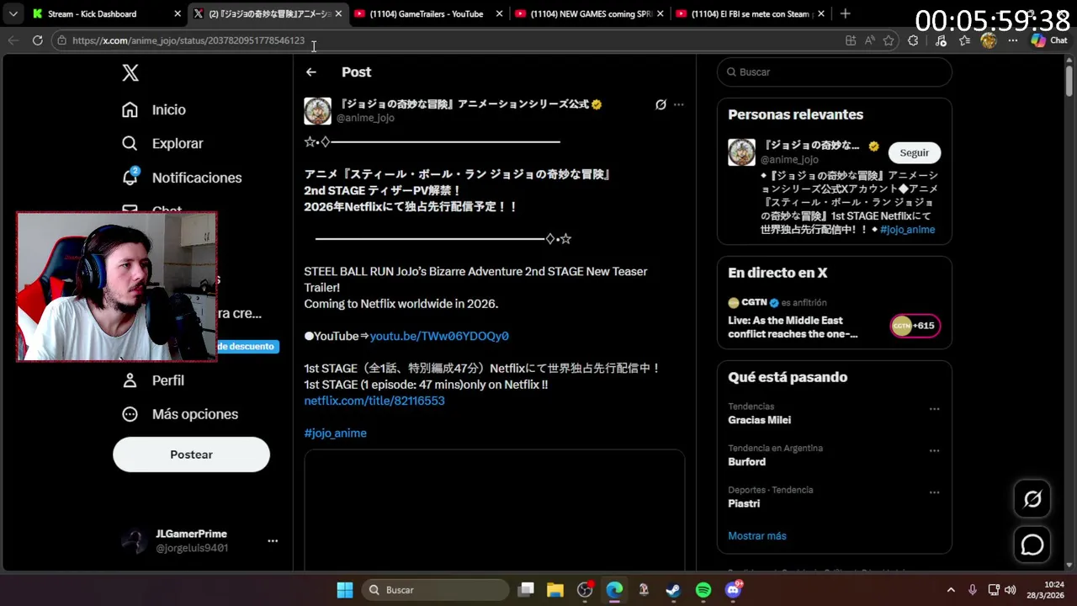The image size is (1077, 606).
Task: Open the youtu.be/TWw06YDOQy0 link
Action: pos(439,336)
